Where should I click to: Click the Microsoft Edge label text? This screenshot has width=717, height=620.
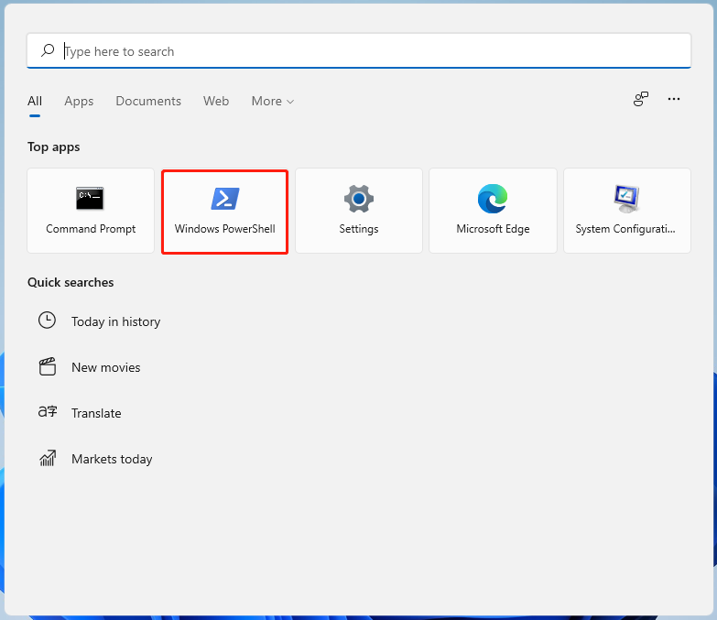coord(493,229)
